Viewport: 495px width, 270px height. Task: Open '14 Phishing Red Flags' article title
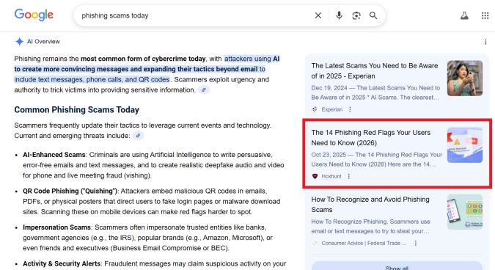[371, 138]
